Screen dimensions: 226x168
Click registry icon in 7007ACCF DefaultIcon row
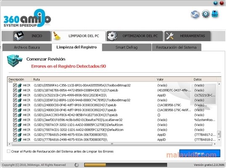tap(20, 125)
